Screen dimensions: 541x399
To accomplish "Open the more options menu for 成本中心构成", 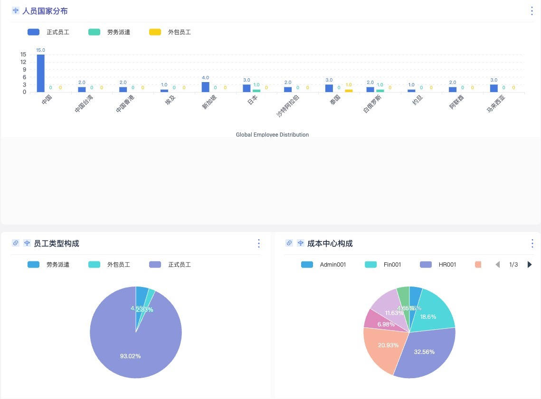I will [532, 243].
